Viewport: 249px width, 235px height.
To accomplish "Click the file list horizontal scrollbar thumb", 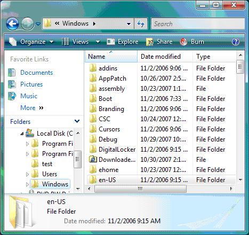I will tap(140, 189).
